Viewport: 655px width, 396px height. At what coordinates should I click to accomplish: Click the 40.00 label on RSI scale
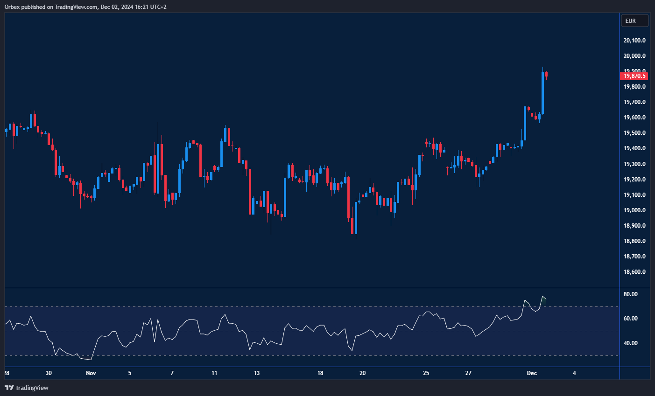[630, 343]
